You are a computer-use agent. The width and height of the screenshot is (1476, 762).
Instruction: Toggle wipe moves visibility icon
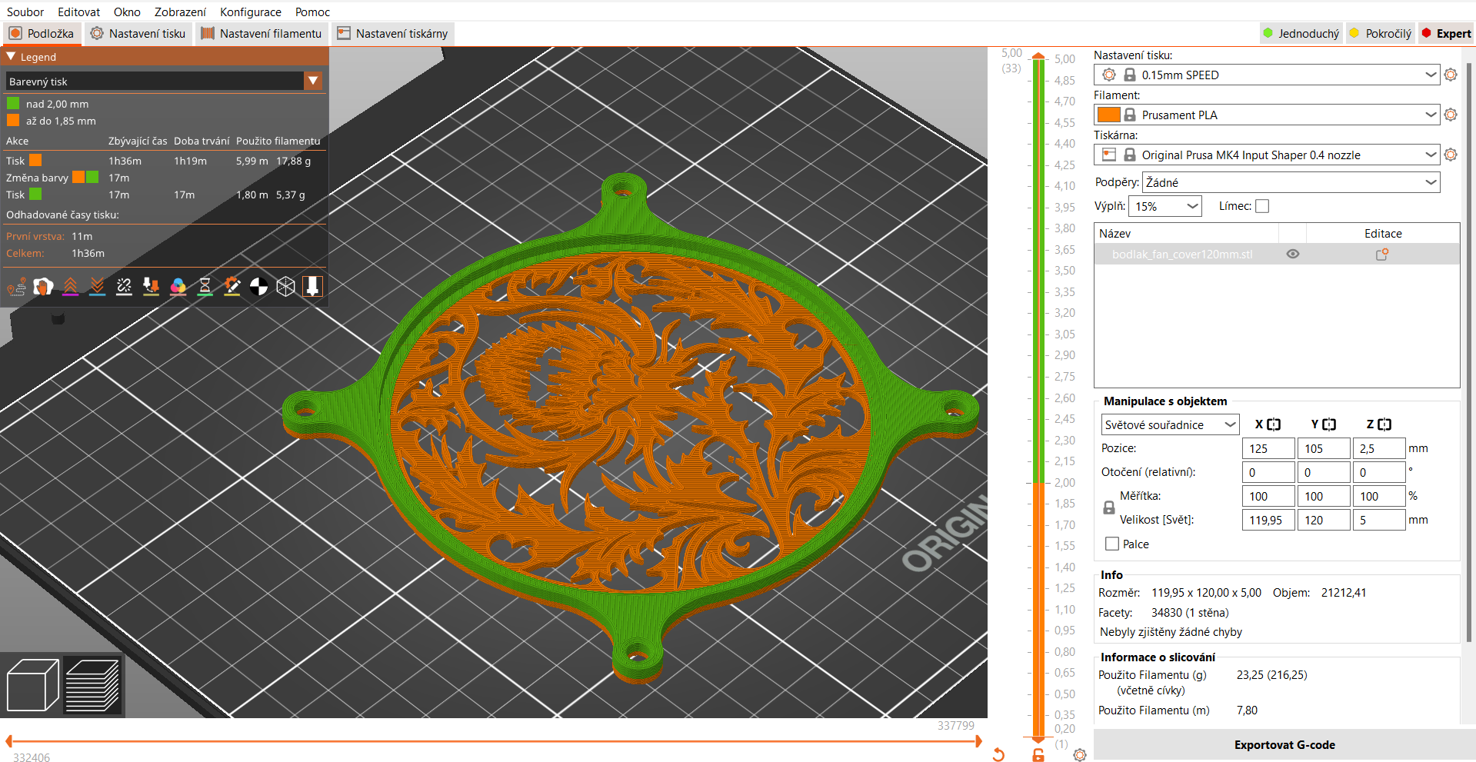43,287
